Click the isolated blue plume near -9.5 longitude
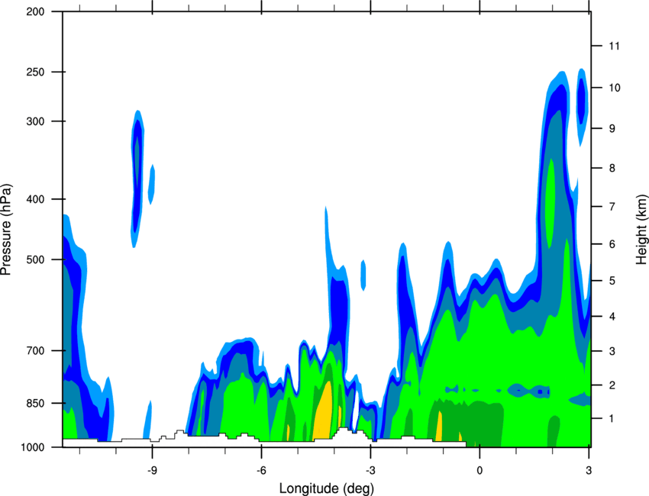649x496 pixels. click(x=137, y=178)
